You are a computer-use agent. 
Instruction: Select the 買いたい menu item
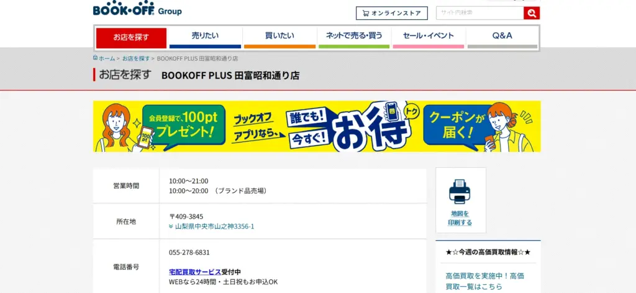pos(279,37)
